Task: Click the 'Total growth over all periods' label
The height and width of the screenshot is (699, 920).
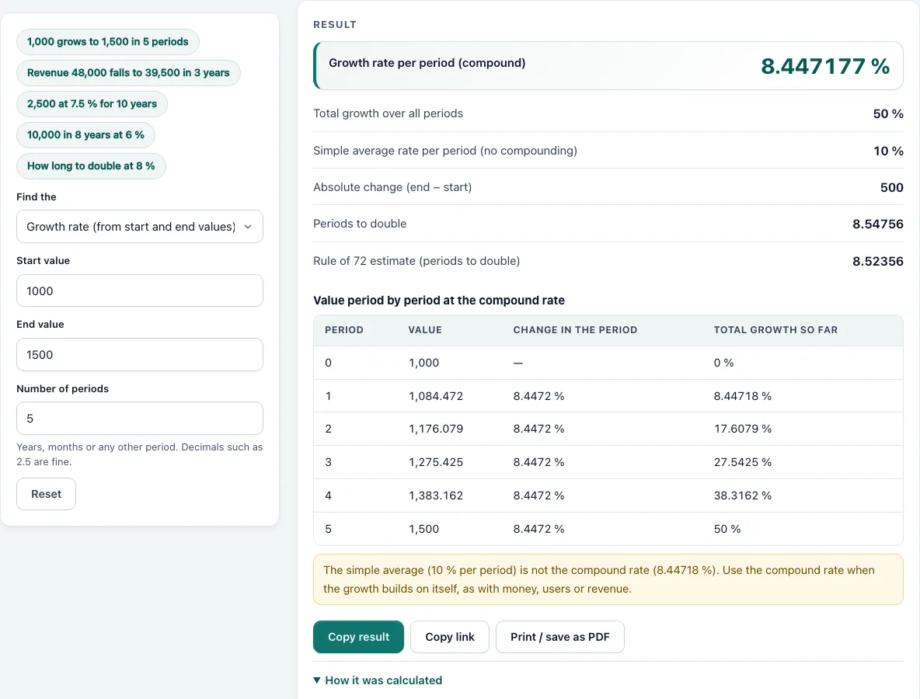Action: 388,113
